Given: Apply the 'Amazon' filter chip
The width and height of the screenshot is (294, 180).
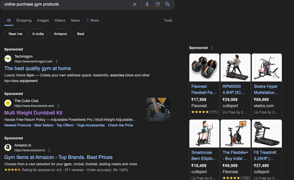Looking at the screenshot, I should click(x=60, y=34).
